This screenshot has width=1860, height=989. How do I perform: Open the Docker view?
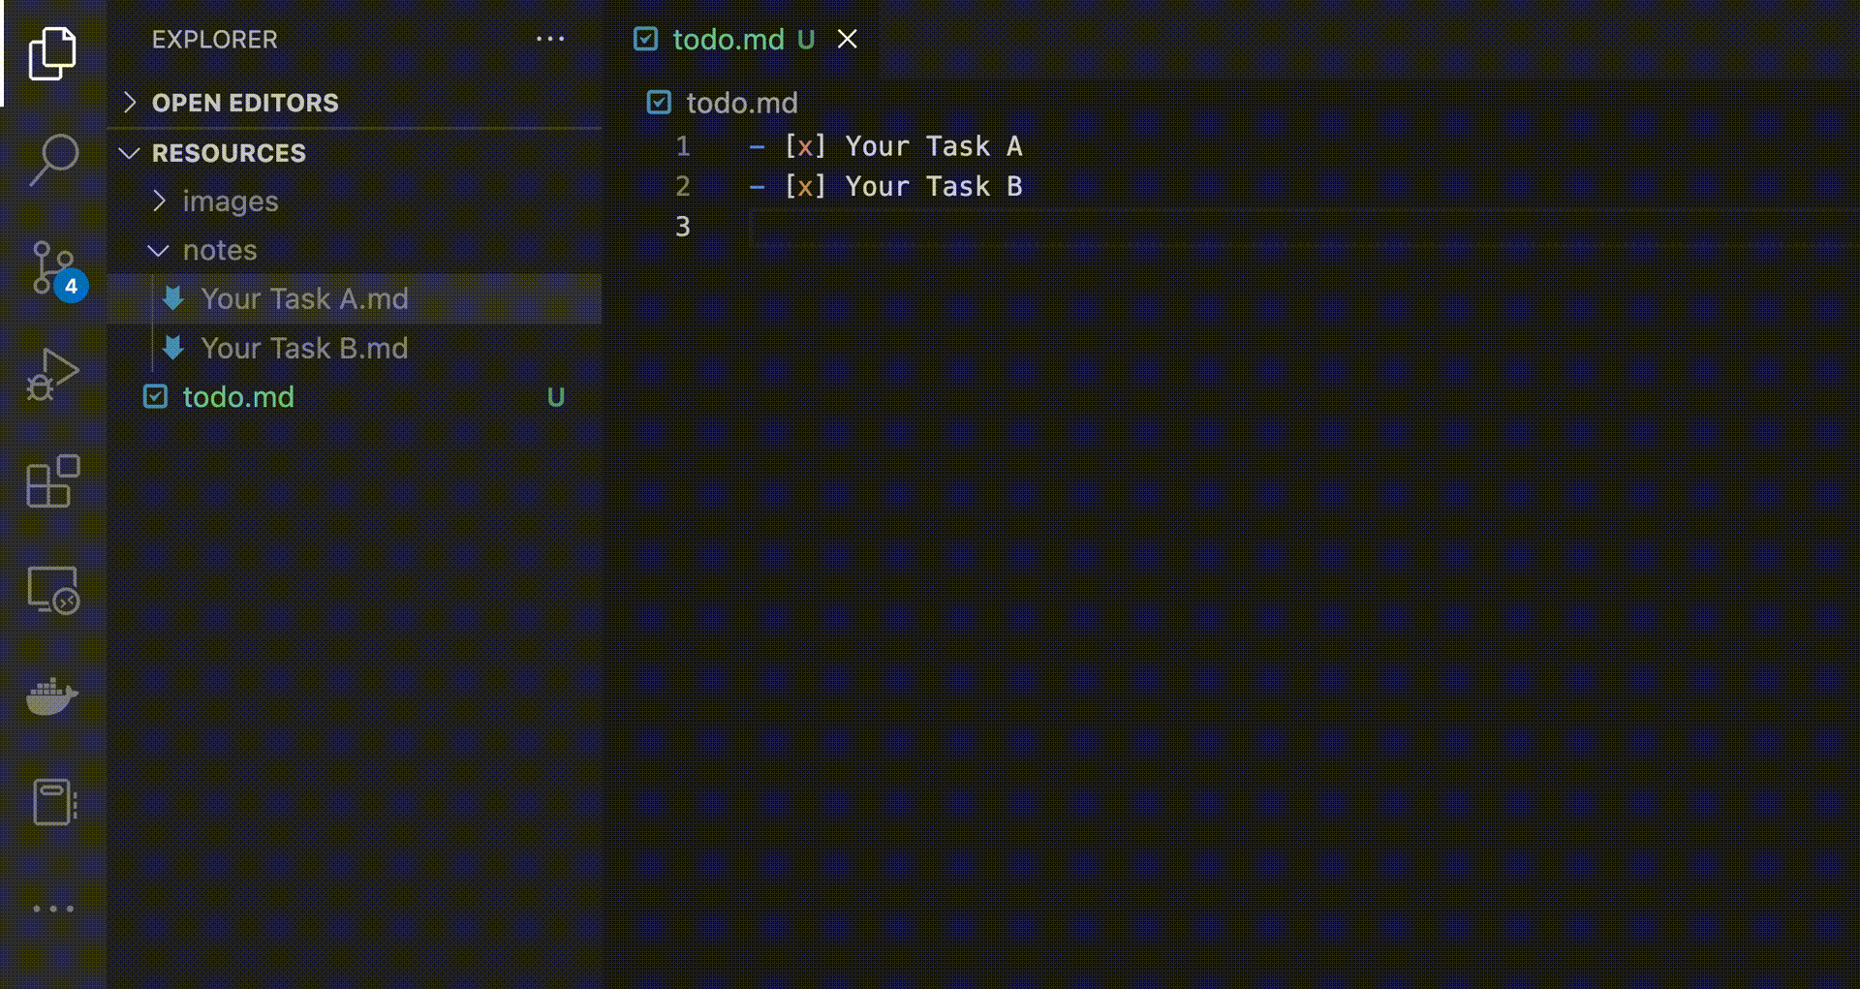[x=53, y=697]
